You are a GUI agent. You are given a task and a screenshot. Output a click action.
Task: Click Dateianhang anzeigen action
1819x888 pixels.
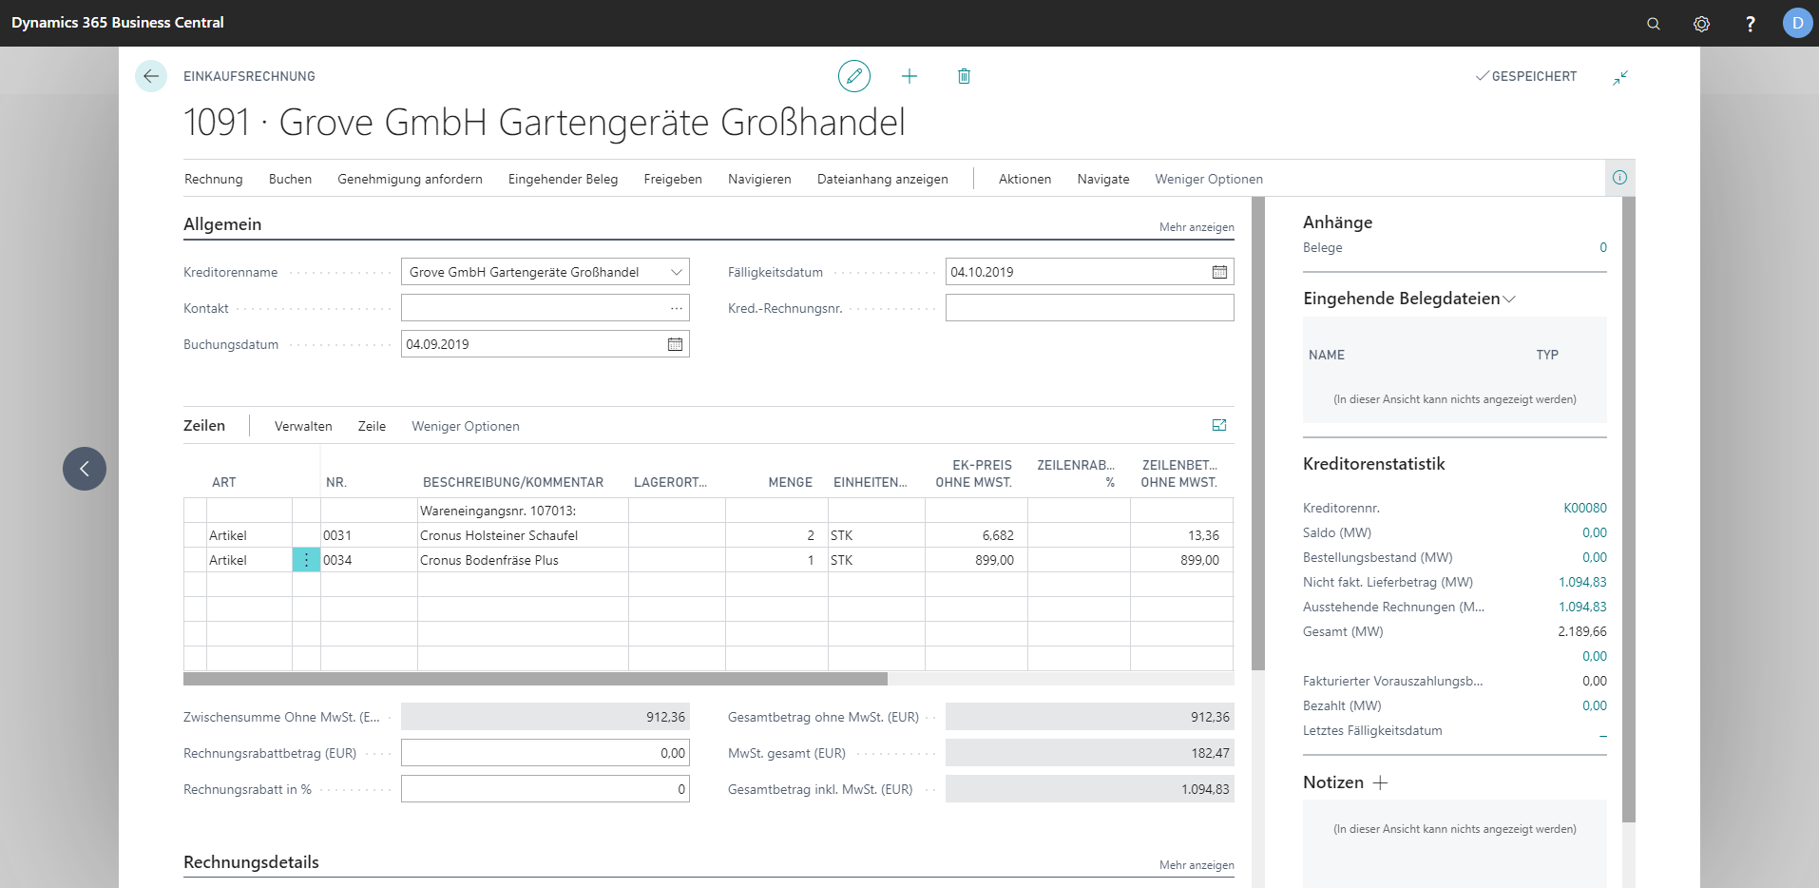click(883, 179)
